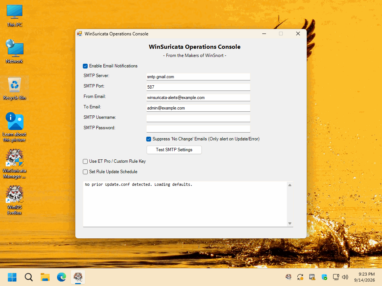Open the WinSuricata Manager desktop shortcut
The height and width of the screenshot is (286, 382).
pyautogui.click(x=15, y=163)
